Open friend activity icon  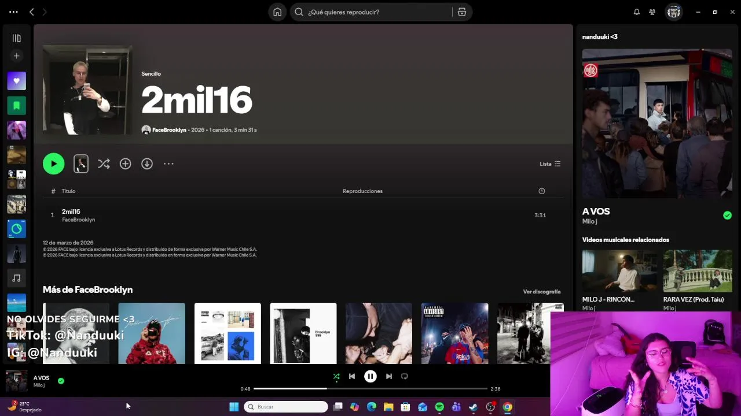coord(652,12)
